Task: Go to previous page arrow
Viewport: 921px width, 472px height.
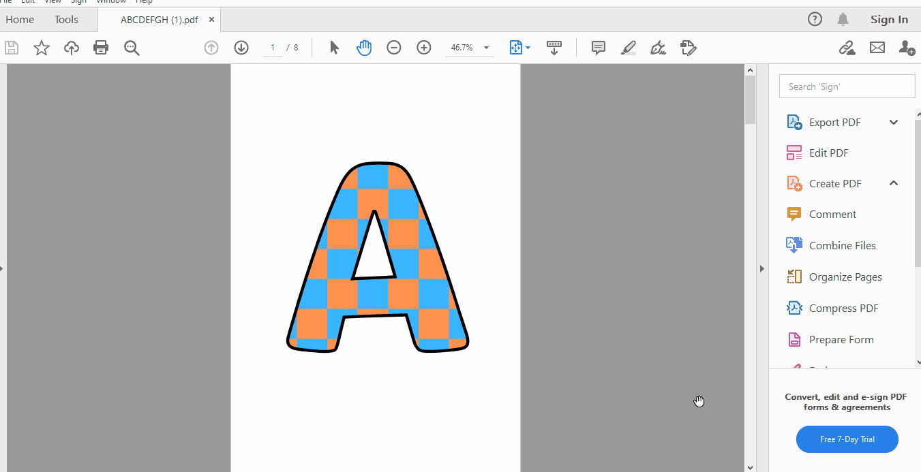Action: pyautogui.click(x=211, y=48)
